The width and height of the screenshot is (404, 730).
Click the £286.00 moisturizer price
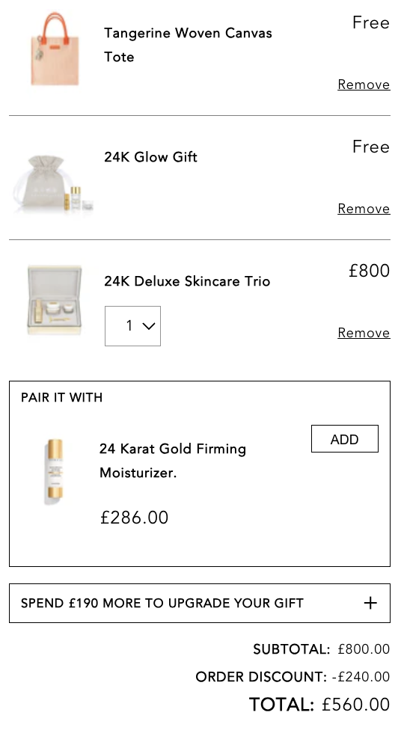coord(134,518)
